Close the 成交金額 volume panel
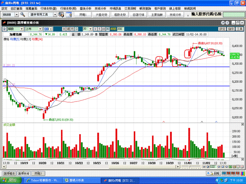Screen dimensions: 246x184 pyautogui.click(x=242, y=124)
